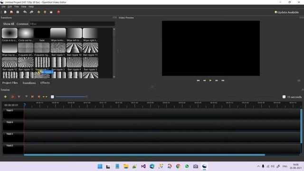304x171 pixels.
Task: Click the New Project toolbar icon
Action: [5, 12]
